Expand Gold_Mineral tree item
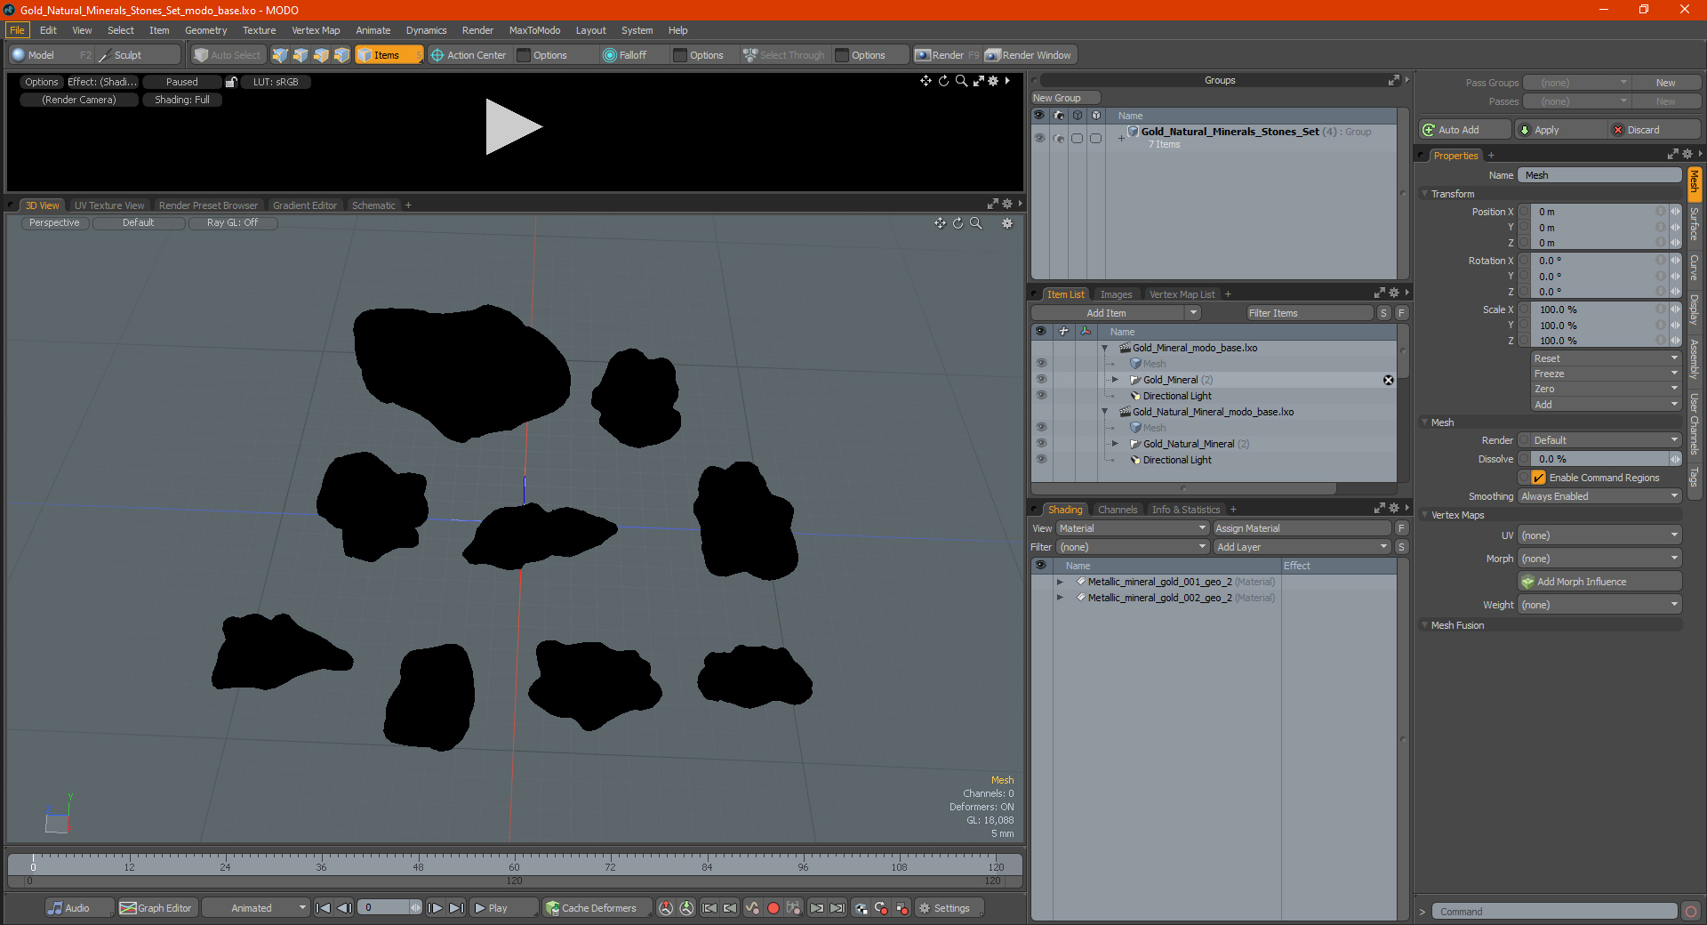The width and height of the screenshot is (1707, 925). tap(1115, 380)
